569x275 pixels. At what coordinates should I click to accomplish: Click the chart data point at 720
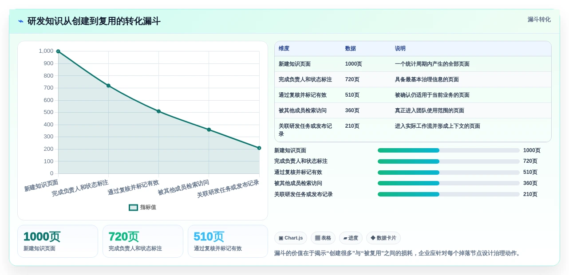point(108,86)
